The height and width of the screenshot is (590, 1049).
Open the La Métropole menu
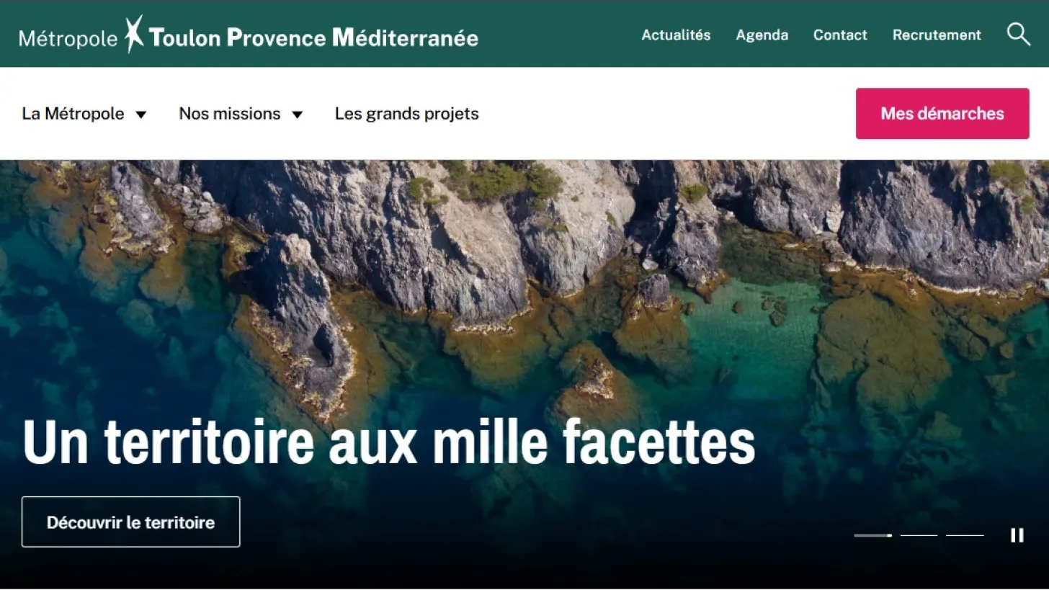pyautogui.click(x=73, y=114)
